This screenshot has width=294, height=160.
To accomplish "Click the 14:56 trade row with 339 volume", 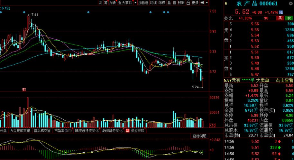I will pyautogui.click(x=259, y=148).
